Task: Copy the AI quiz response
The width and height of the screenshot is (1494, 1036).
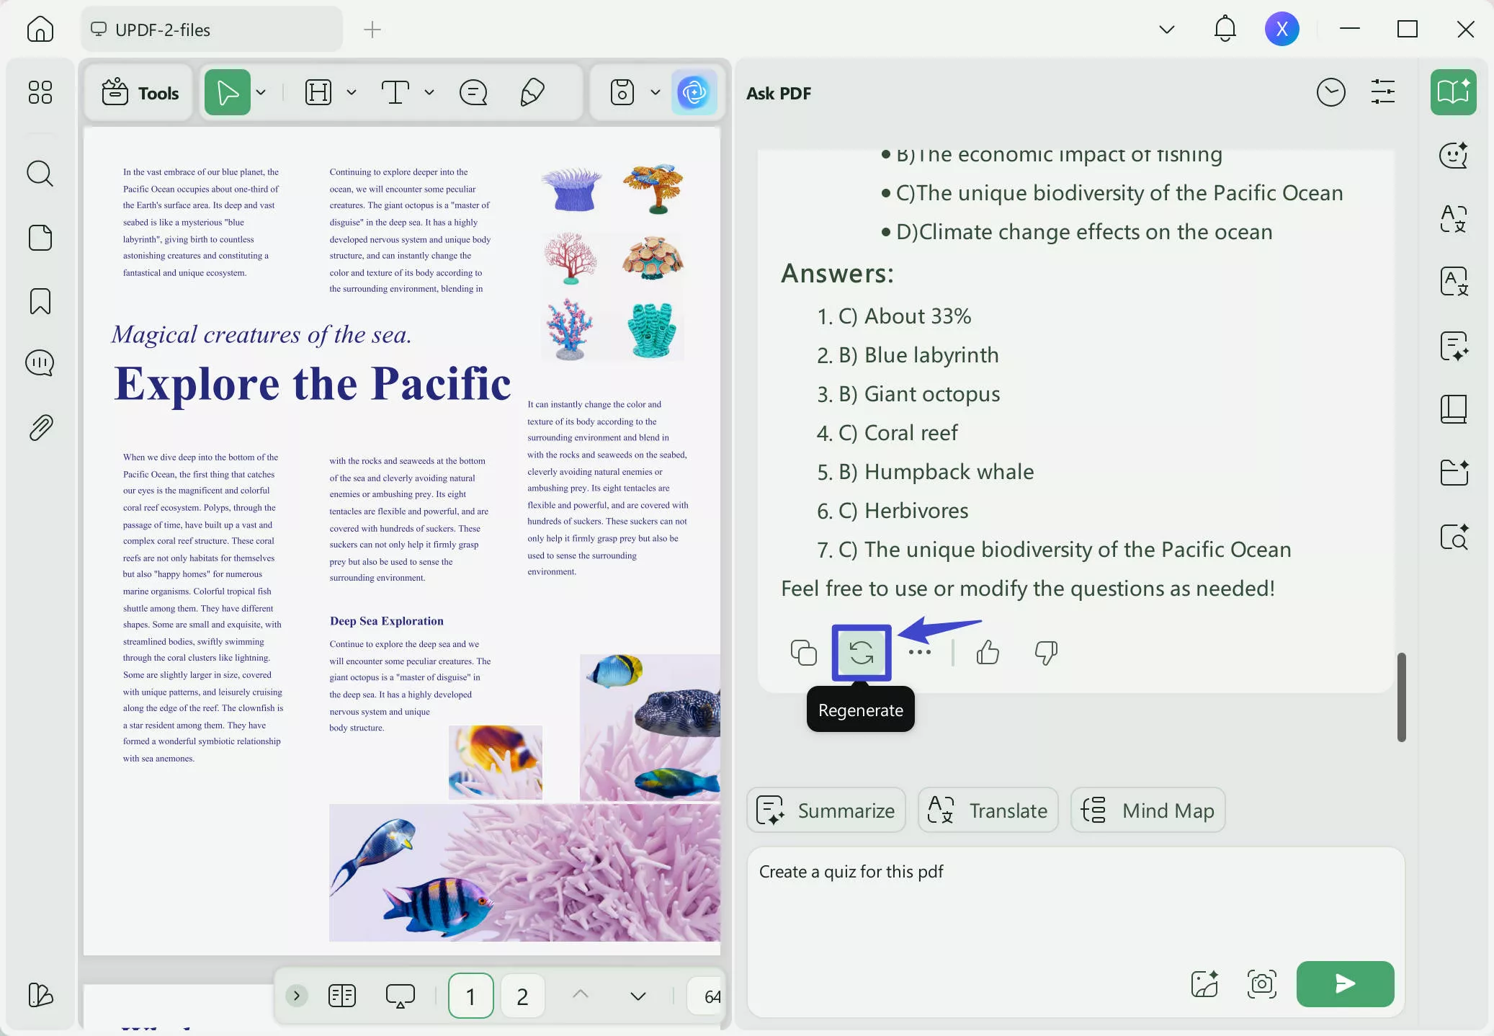Action: click(x=804, y=653)
